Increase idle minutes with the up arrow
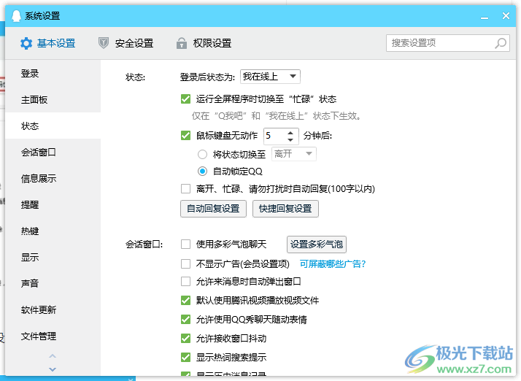The width and height of the screenshot is (521, 381). pos(290,133)
